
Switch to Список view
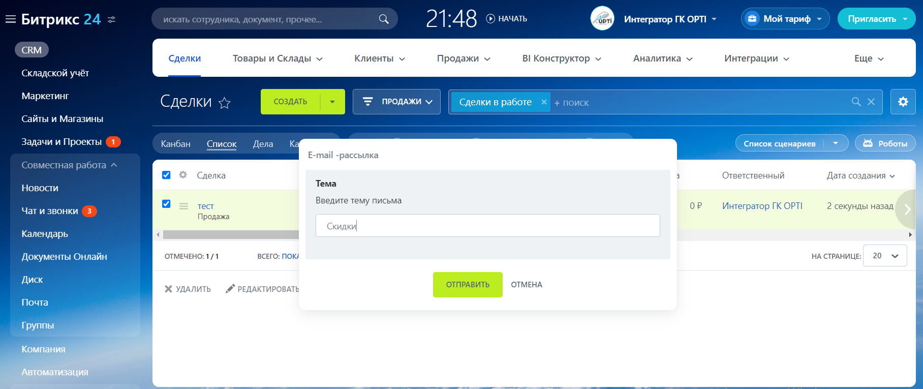(222, 144)
